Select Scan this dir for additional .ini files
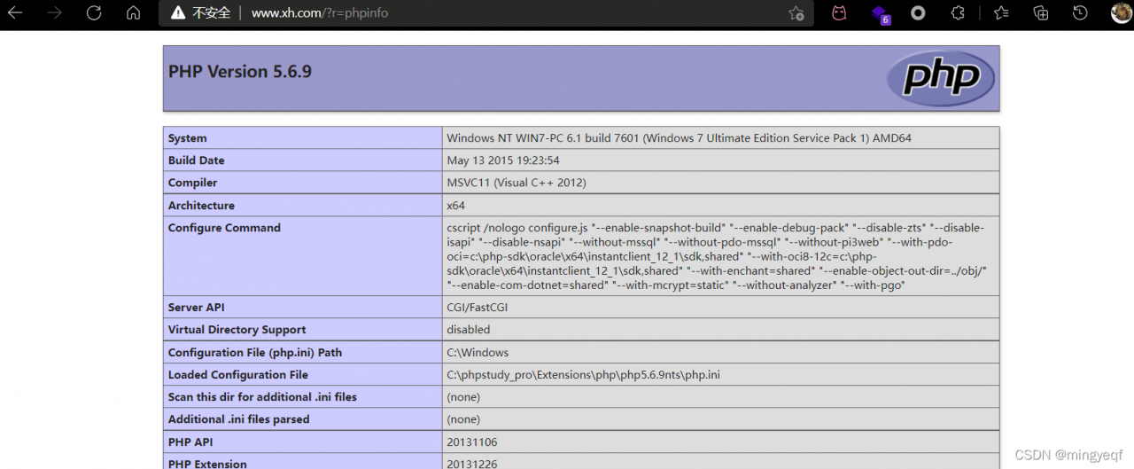Screen dimensions: 1134x469 tap(262, 397)
